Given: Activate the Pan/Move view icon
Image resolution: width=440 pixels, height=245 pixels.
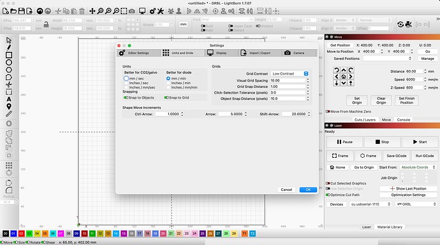Looking at the screenshot, I should pyautogui.click(x=92, y=11).
